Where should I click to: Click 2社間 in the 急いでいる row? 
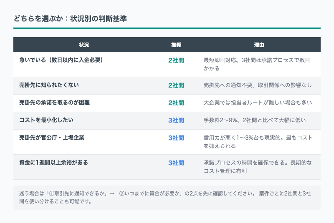(176, 60)
